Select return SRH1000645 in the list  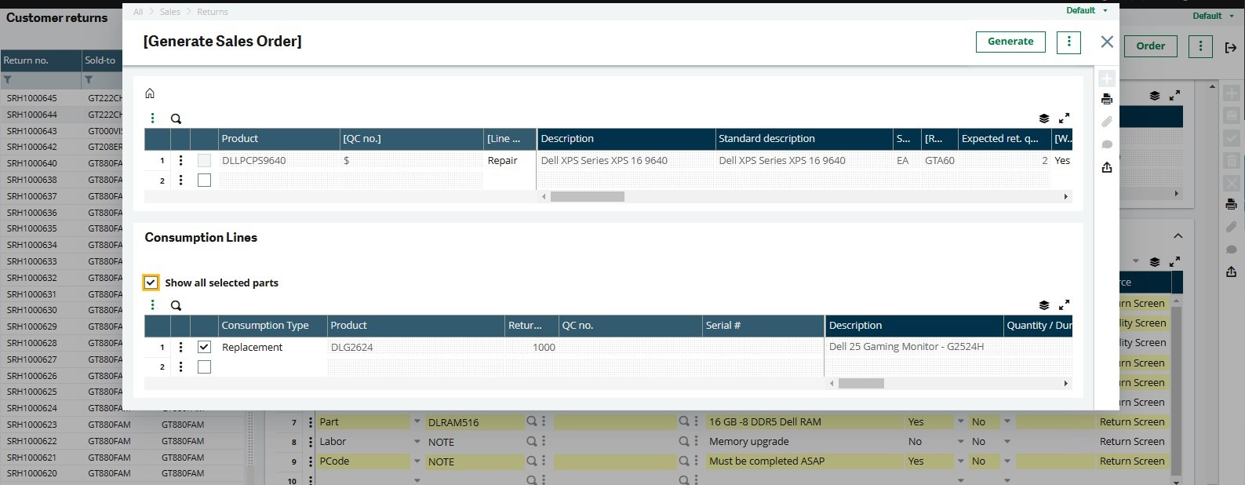click(32, 98)
